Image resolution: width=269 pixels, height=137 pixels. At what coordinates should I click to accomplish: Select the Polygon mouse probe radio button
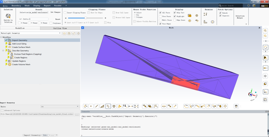[135, 17]
